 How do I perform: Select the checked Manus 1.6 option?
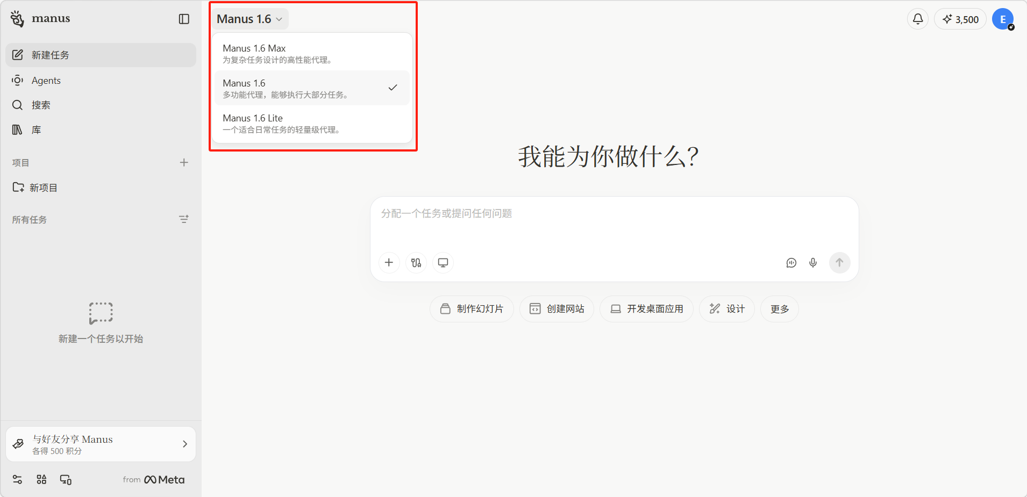[x=312, y=88]
